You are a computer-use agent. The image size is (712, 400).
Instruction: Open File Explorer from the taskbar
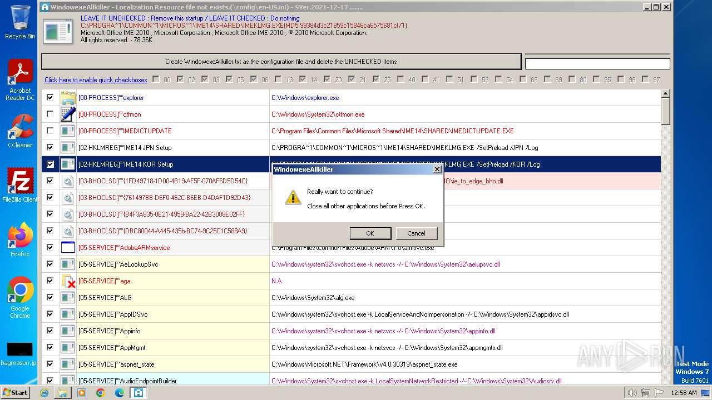click(63, 393)
